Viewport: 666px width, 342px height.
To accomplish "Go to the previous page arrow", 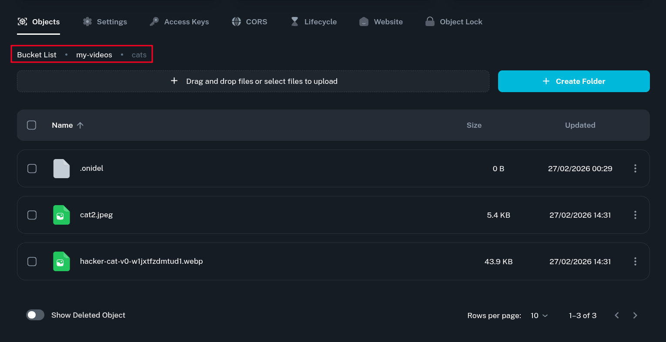I will [616, 315].
